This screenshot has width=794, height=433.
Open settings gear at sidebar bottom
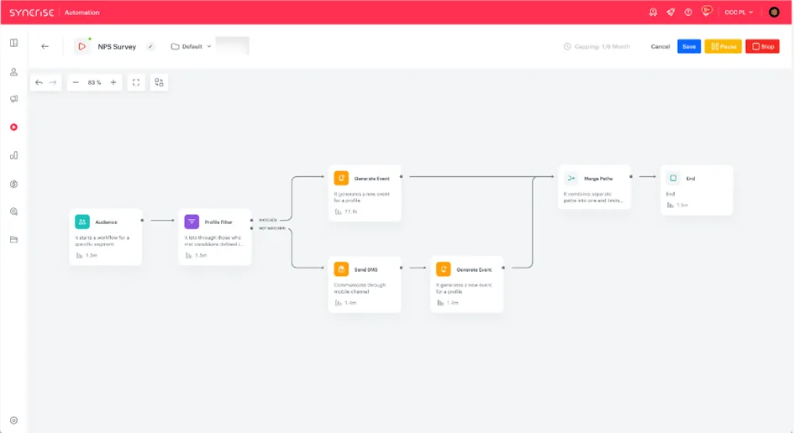(x=13, y=420)
